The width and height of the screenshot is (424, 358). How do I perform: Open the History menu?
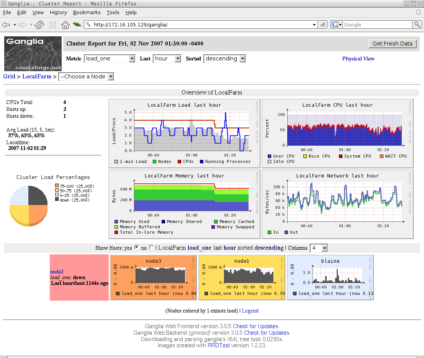point(58,12)
